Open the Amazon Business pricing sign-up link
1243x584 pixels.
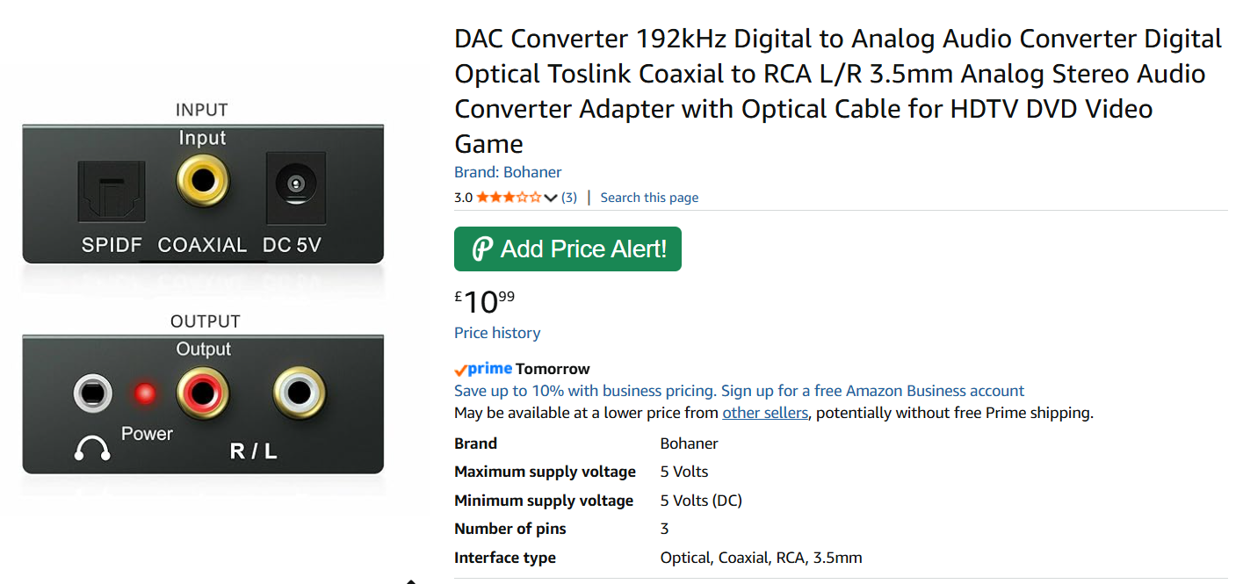click(739, 391)
